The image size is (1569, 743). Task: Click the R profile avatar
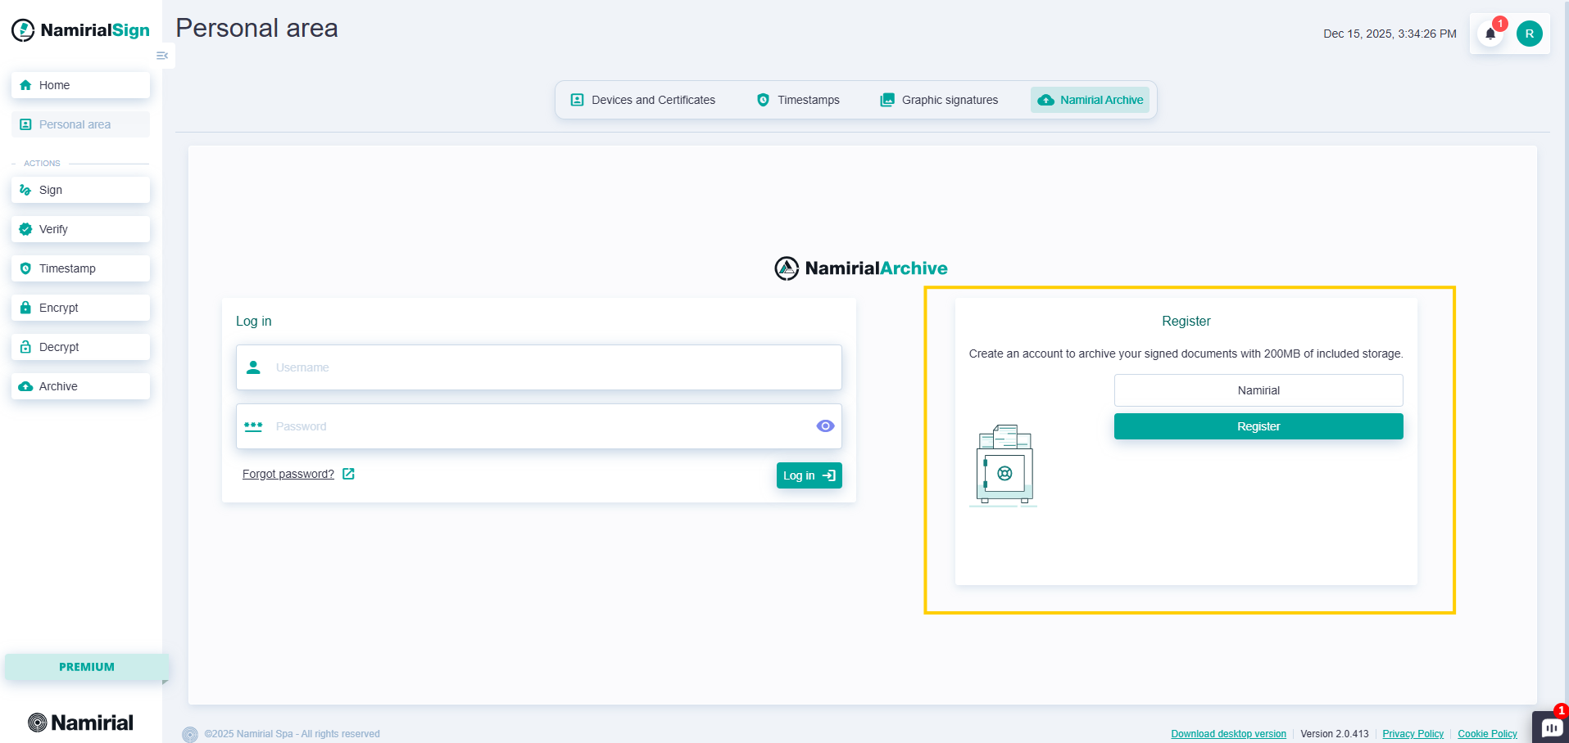(x=1529, y=34)
